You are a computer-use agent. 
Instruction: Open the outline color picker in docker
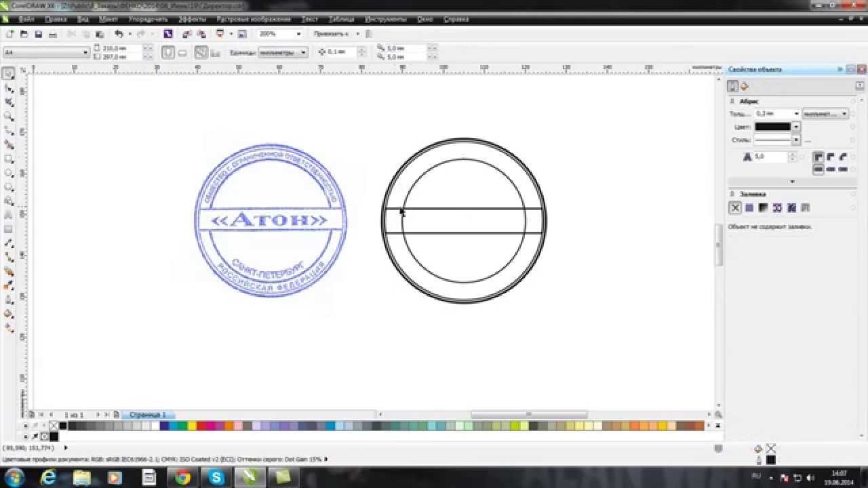coord(777,127)
